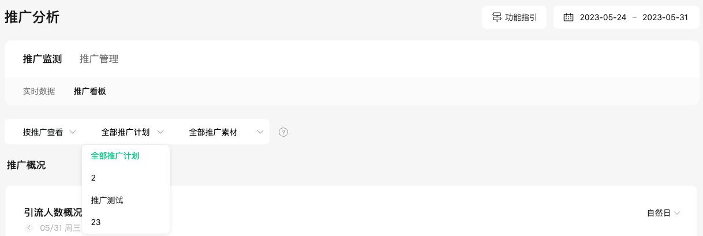Collapse the 全部推广计划 dropdown

[x=133, y=132]
